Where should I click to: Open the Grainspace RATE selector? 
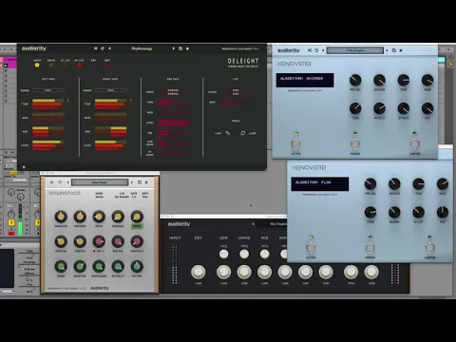pos(134,195)
